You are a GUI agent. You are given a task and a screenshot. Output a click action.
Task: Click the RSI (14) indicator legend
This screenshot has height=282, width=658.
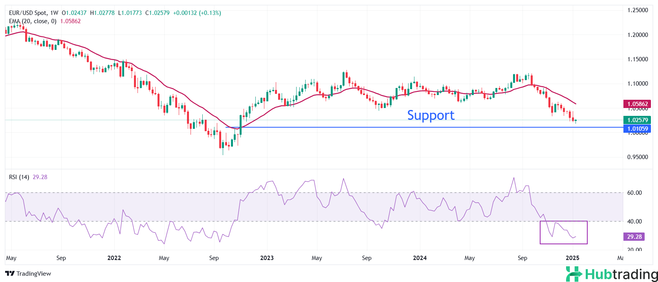(19, 177)
